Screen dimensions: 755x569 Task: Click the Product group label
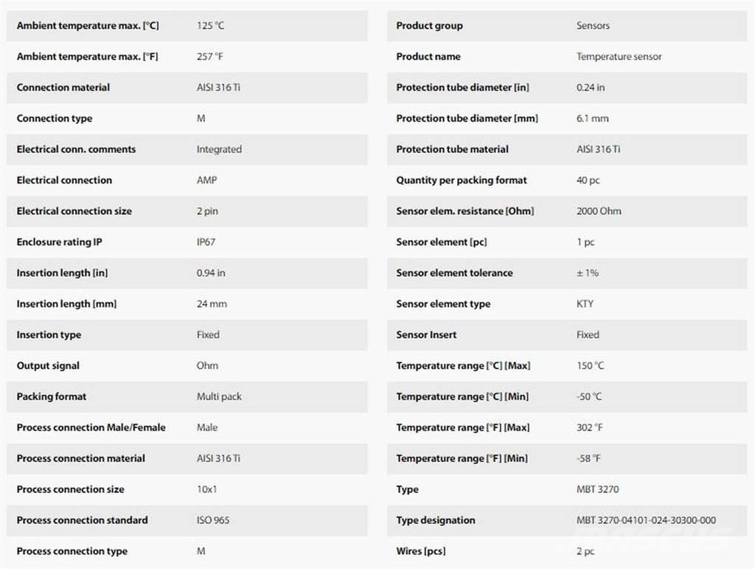tap(429, 25)
